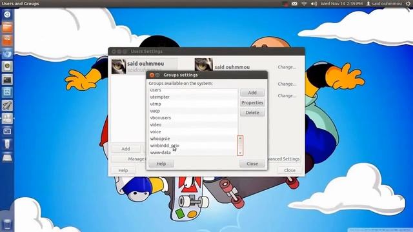Open the Wi-Fi network indicator
Screen dimensions: 413x232
pyautogui.click(x=304, y=4)
